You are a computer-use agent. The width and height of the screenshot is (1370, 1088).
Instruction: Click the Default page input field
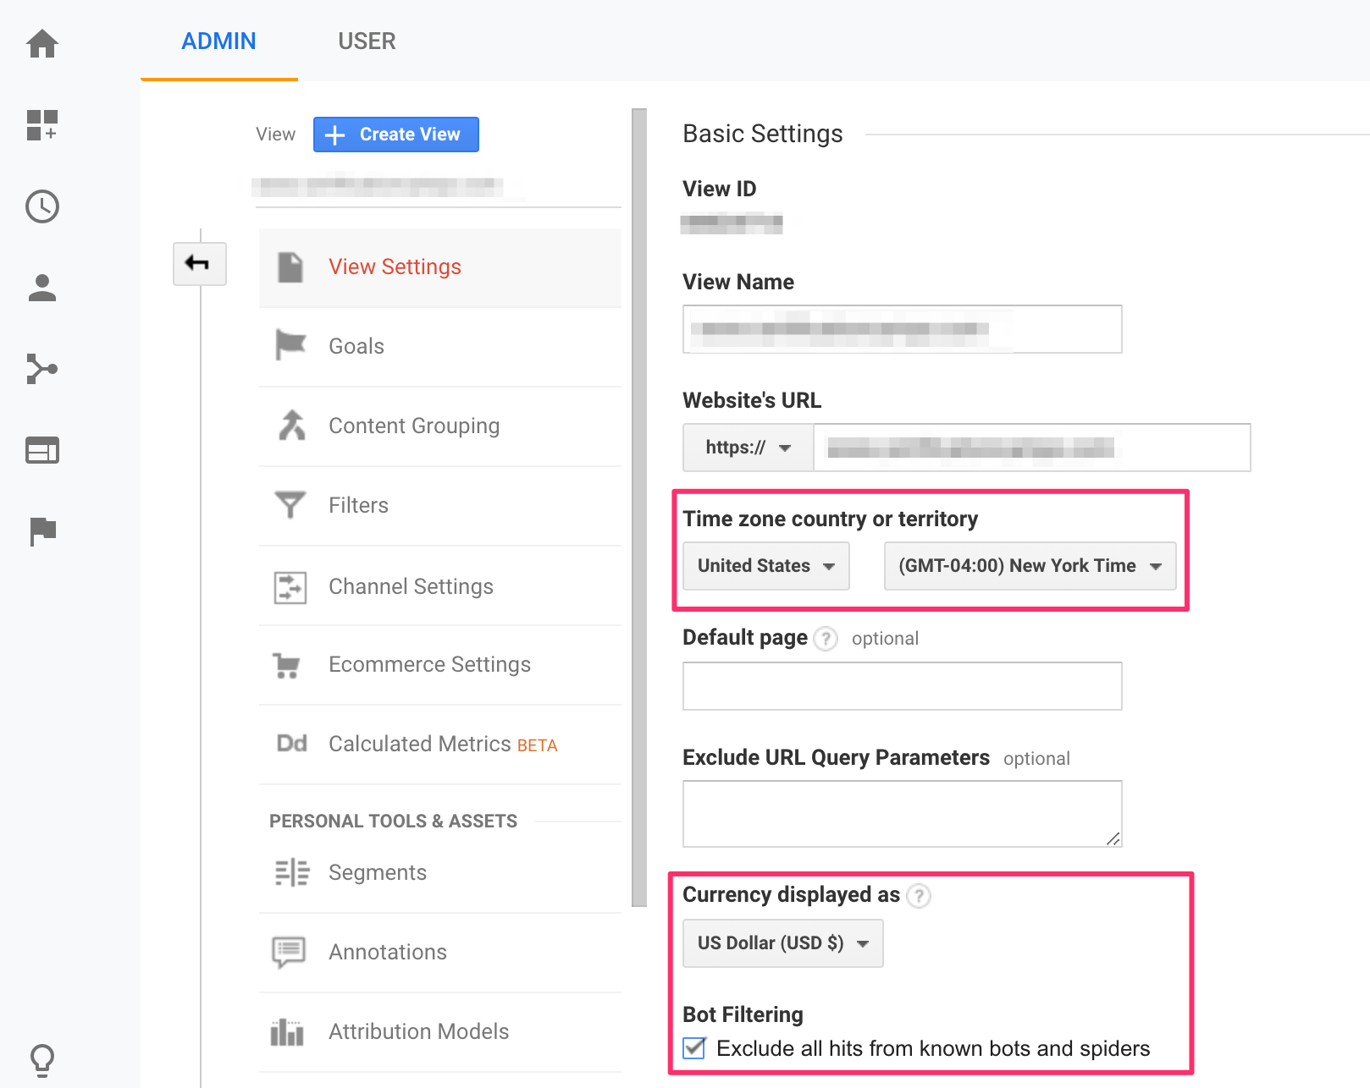click(902, 686)
